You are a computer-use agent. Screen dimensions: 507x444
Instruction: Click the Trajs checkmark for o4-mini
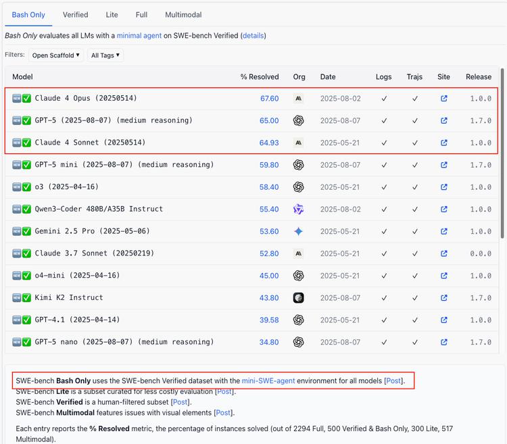tap(415, 276)
